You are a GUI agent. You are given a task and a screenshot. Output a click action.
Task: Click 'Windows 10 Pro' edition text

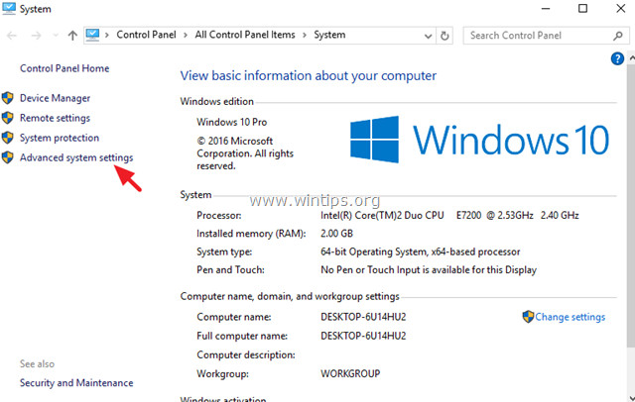click(x=231, y=122)
